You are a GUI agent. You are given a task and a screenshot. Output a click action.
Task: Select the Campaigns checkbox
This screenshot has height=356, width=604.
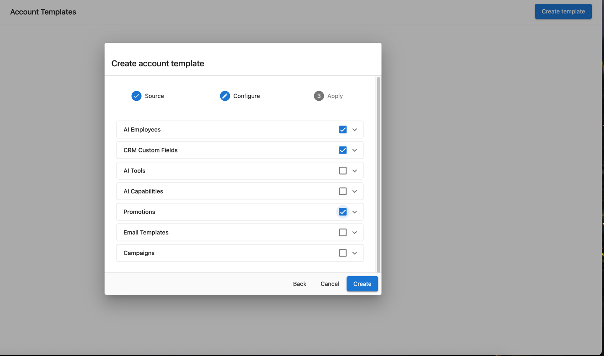(x=343, y=253)
